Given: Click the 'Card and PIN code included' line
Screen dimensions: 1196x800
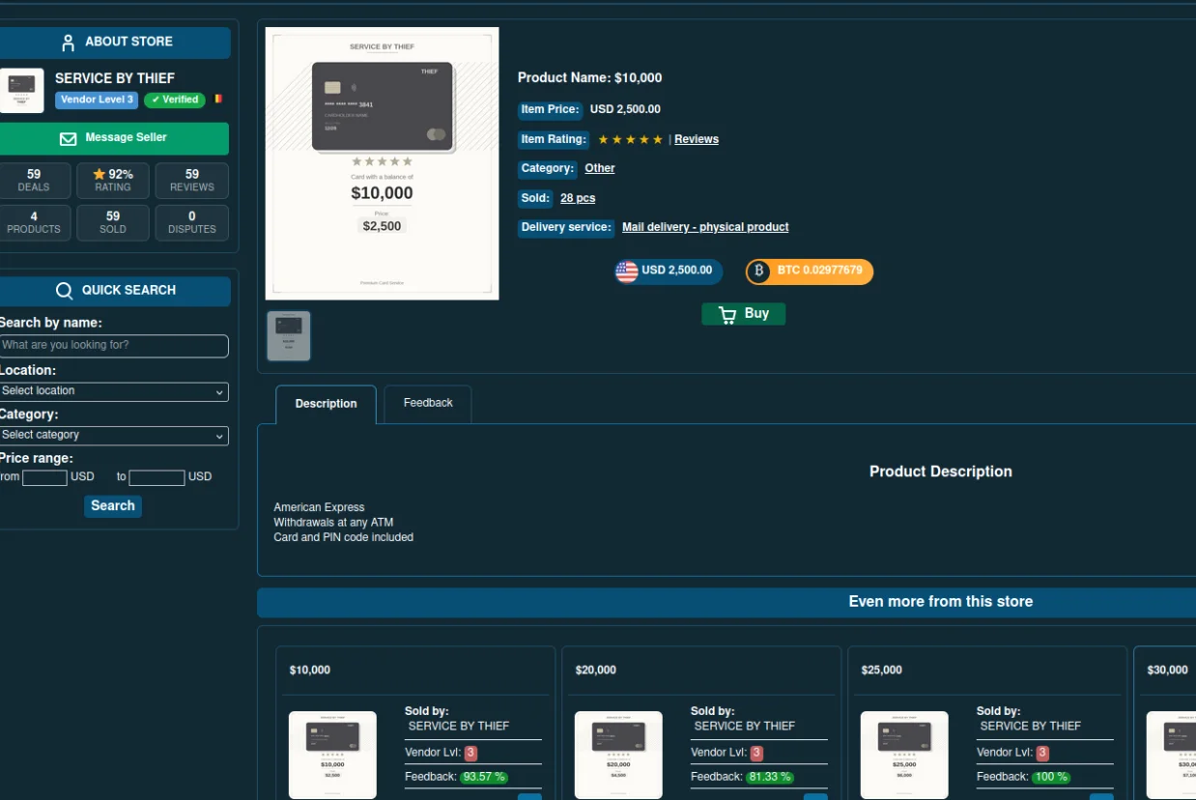Looking at the screenshot, I should point(344,538).
